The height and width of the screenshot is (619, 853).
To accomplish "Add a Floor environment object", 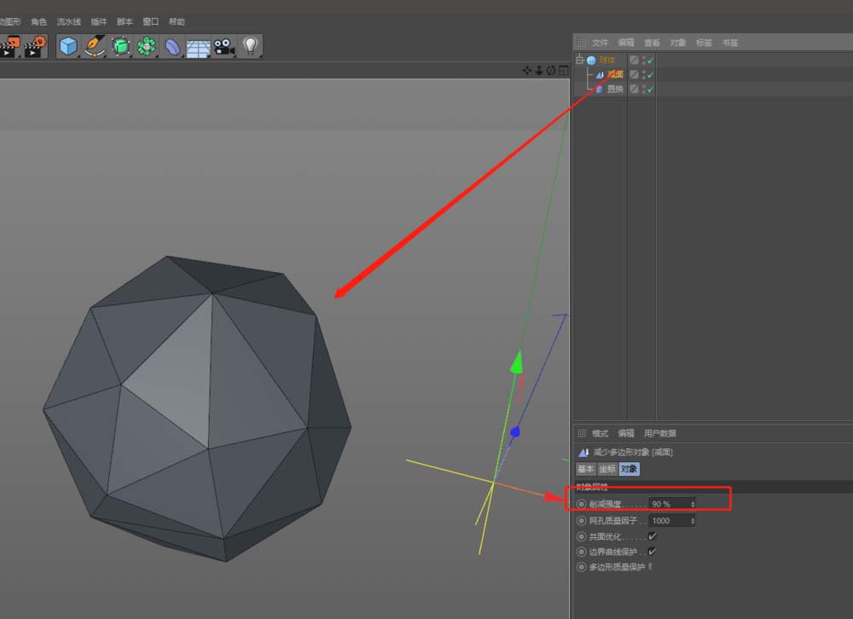I will (x=198, y=47).
